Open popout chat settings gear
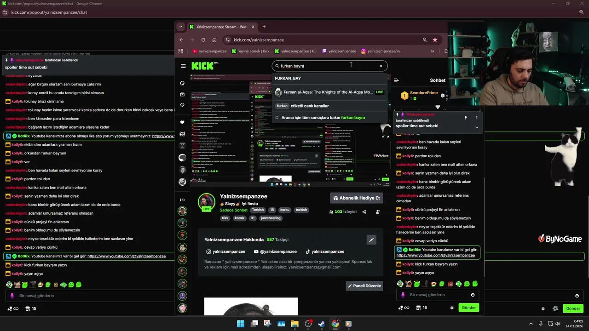Screen dimensions: 589x331 543,308
